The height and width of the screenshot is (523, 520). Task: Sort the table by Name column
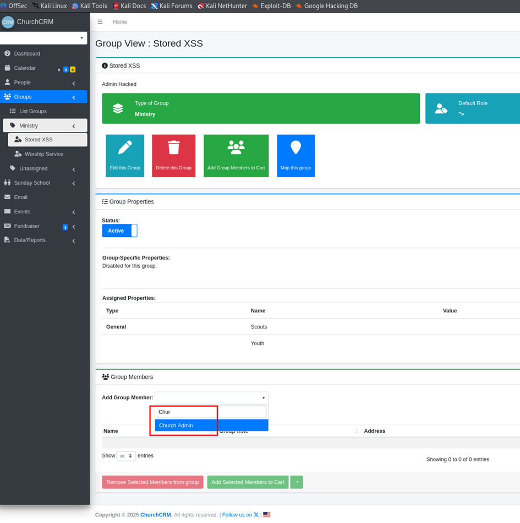tap(111, 431)
